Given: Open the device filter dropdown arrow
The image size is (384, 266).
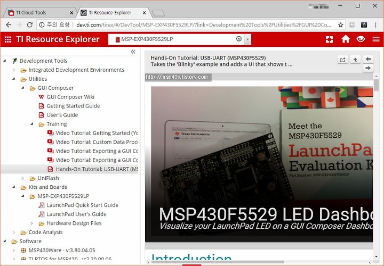Looking at the screenshot, I should (247, 39).
